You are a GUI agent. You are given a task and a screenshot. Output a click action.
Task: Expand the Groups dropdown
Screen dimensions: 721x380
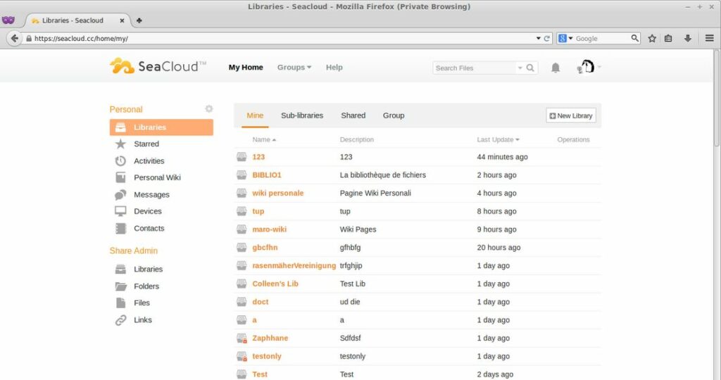pos(294,67)
